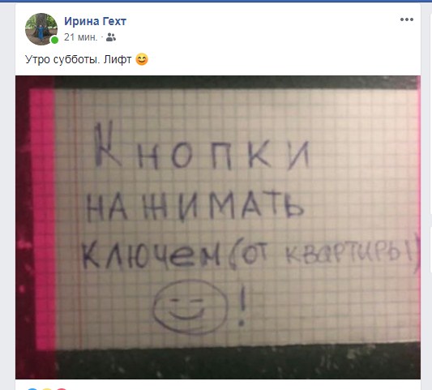Click the handwritten word 'Кнопки' in the photo
The width and height of the screenshot is (432, 390).
point(203,146)
